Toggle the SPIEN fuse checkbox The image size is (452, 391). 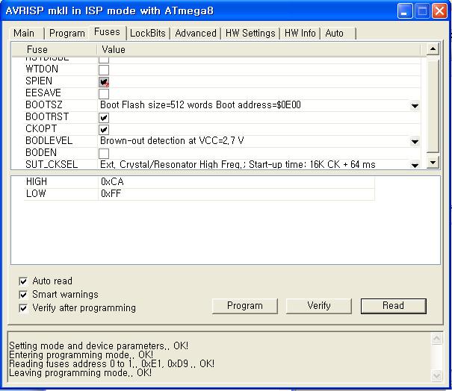[104, 82]
